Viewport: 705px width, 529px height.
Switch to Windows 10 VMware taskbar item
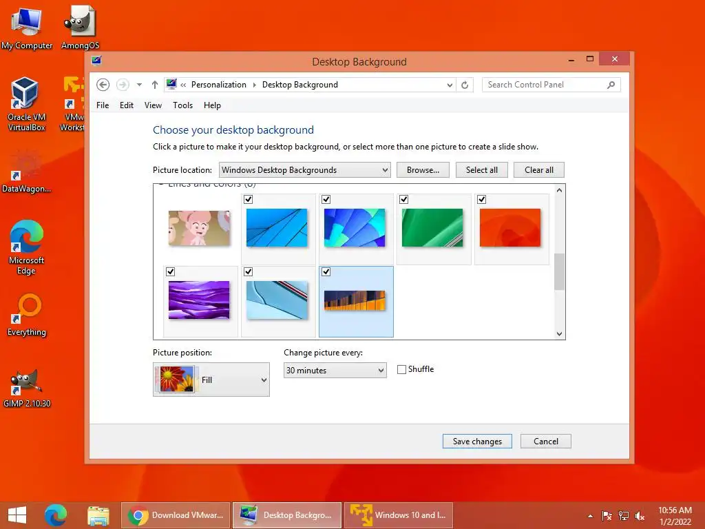point(399,515)
